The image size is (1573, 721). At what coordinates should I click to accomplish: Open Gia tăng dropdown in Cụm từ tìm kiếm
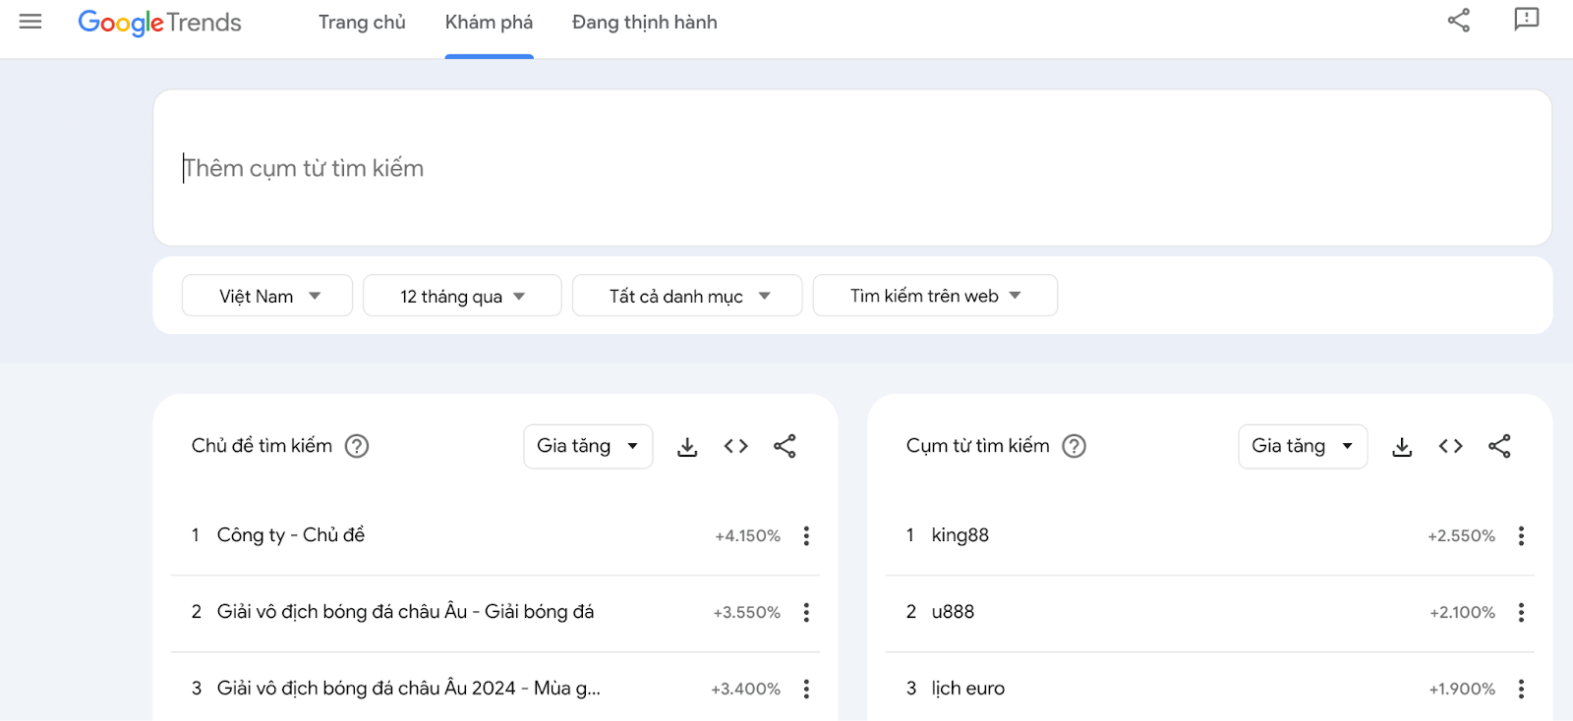click(x=1303, y=446)
